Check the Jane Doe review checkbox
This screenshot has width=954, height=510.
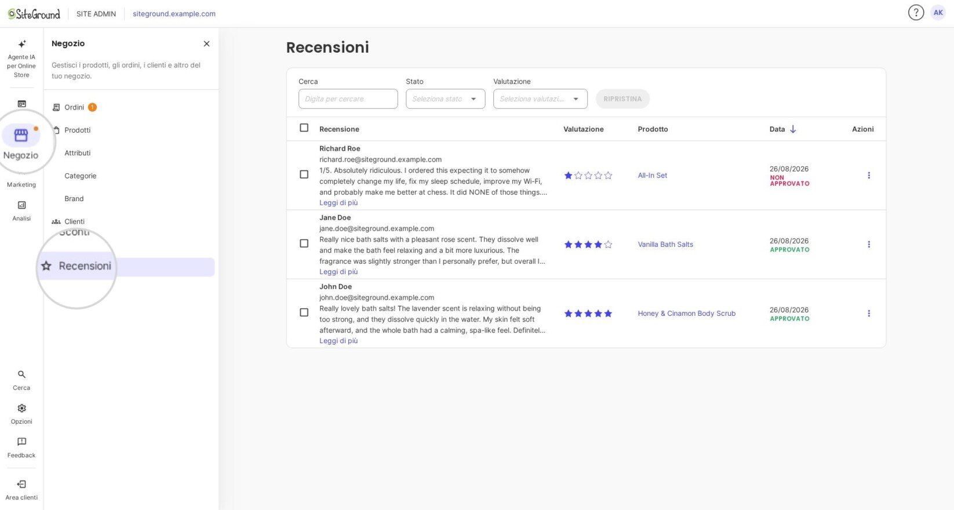coord(304,243)
